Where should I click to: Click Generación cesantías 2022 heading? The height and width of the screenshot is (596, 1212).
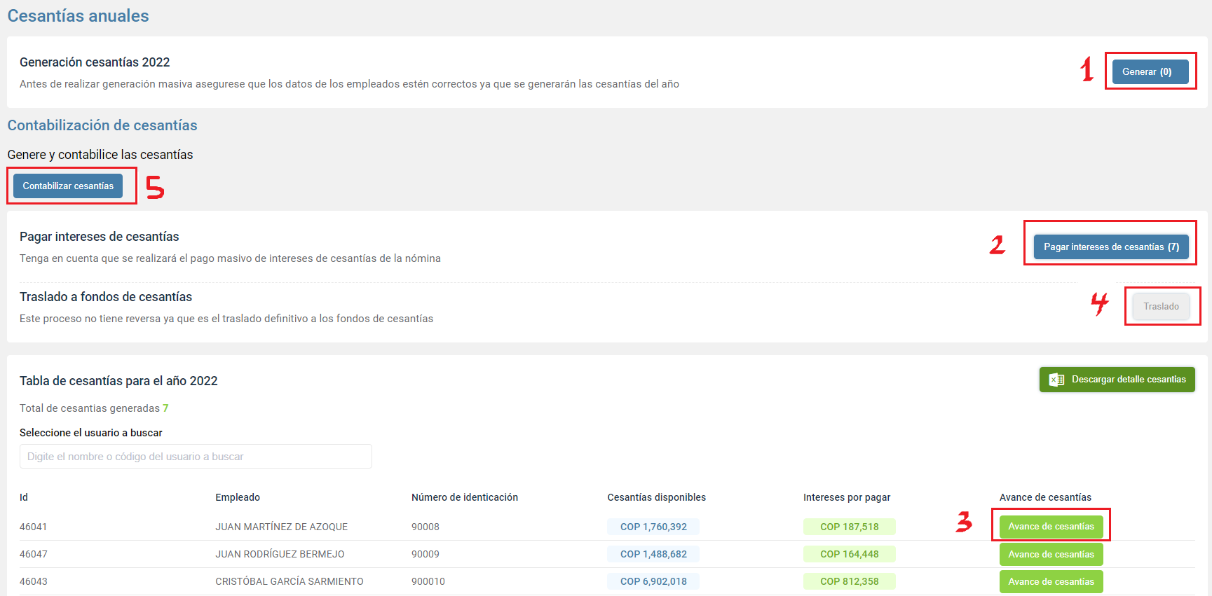click(95, 62)
